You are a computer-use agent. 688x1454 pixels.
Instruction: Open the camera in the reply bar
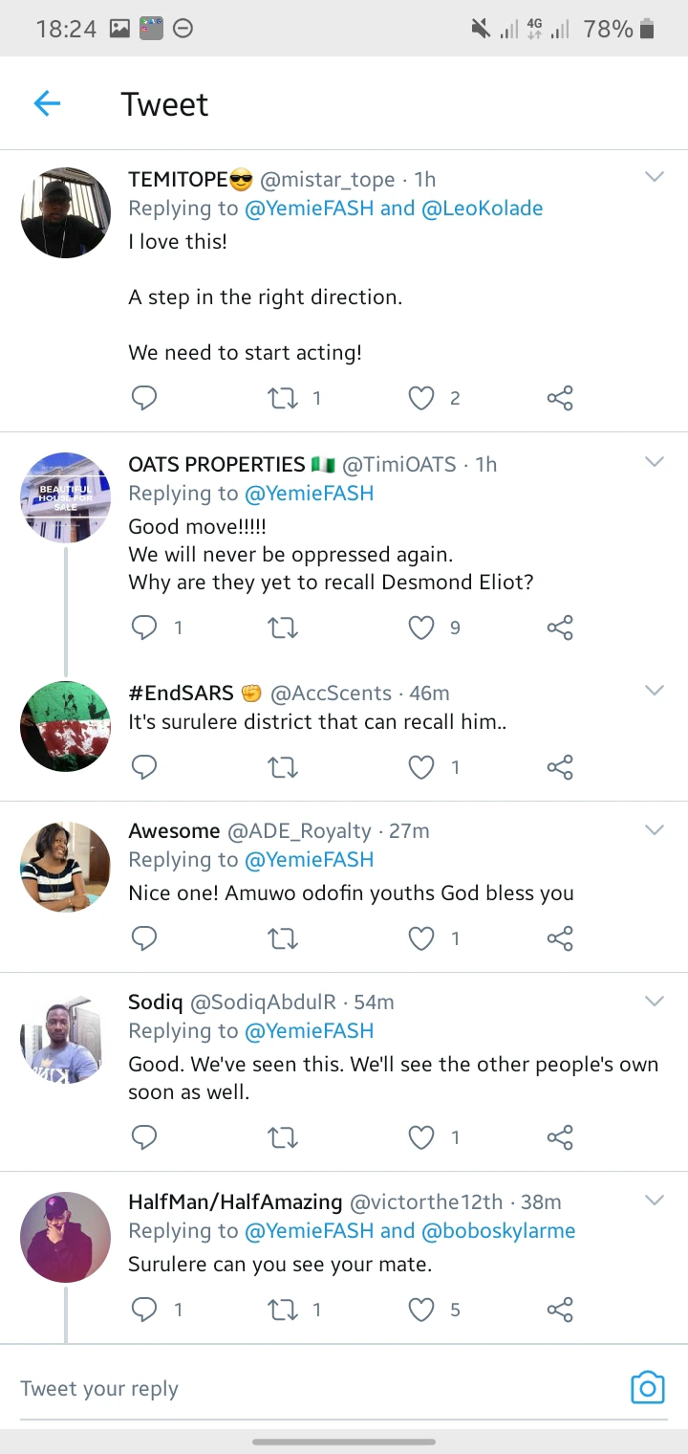coord(647,1387)
